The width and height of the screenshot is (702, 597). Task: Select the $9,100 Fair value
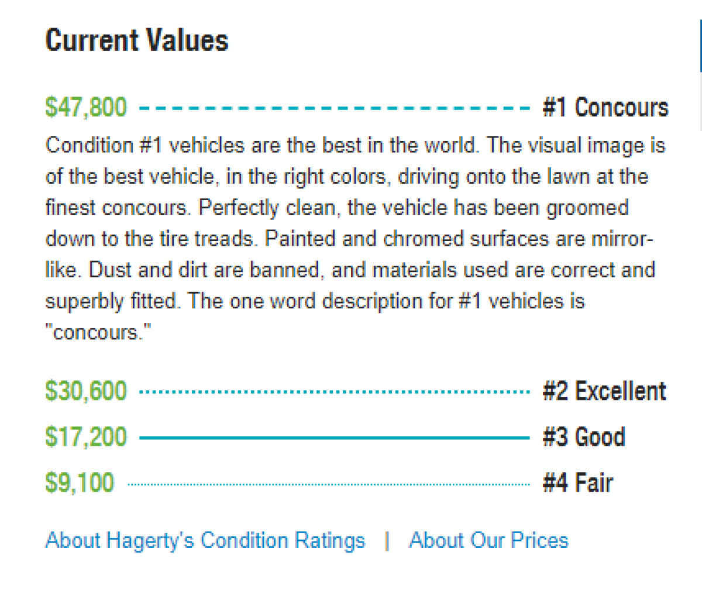80,483
